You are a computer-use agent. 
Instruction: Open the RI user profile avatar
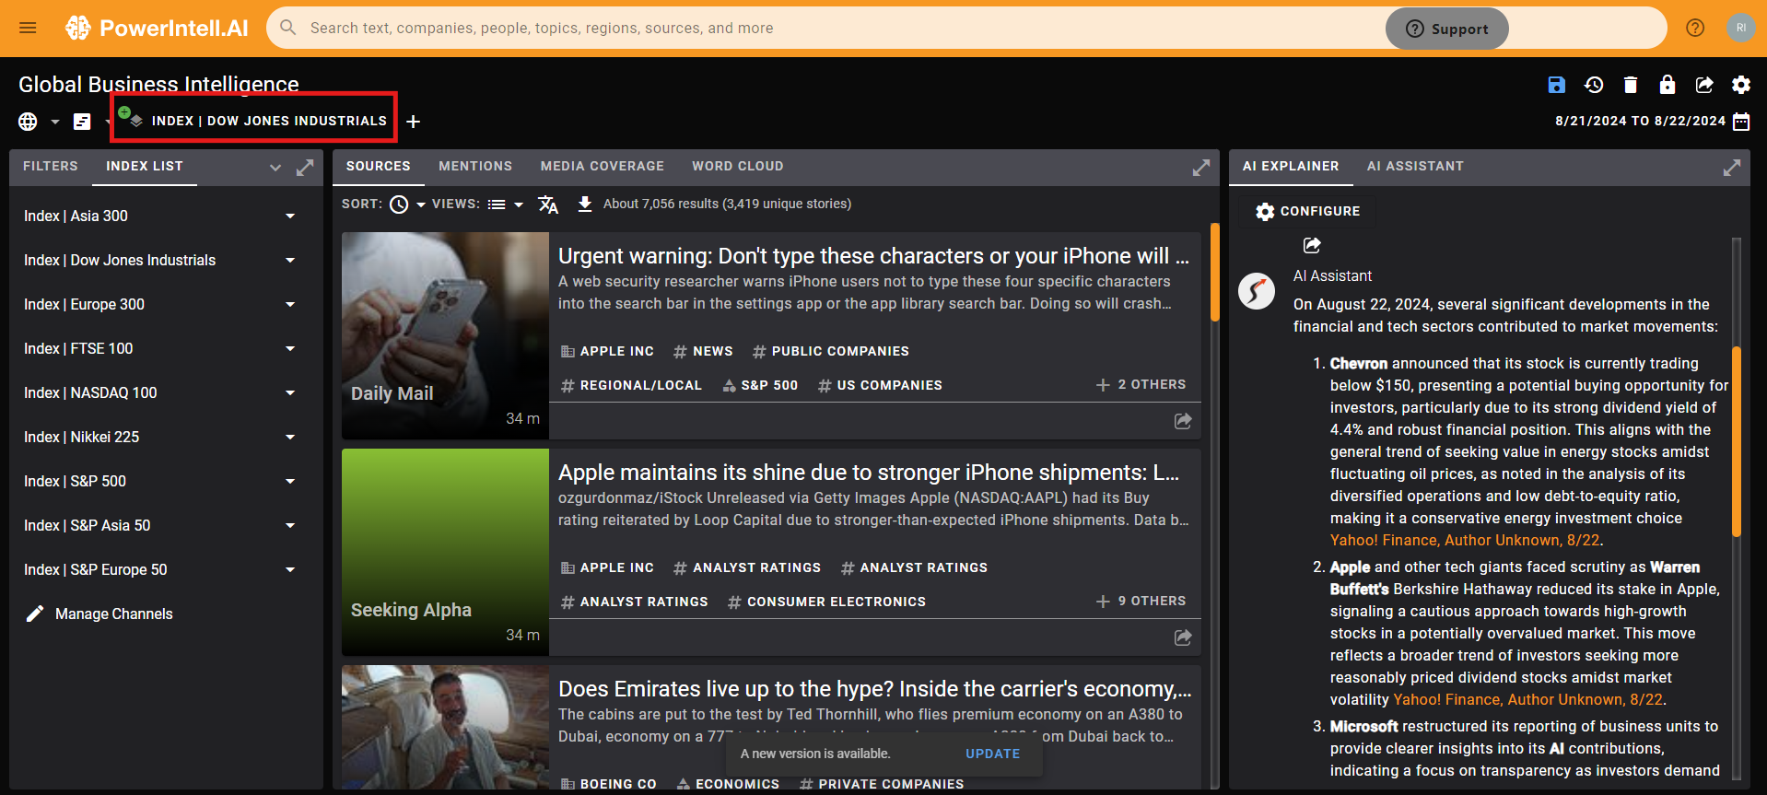point(1740,28)
